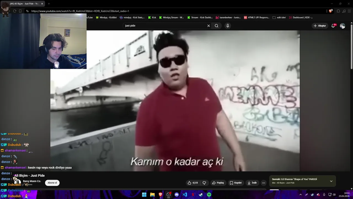The width and height of the screenshot is (353, 199).
Task: Click the Ali Biçim - Just Pide video title
Action: point(30,176)
